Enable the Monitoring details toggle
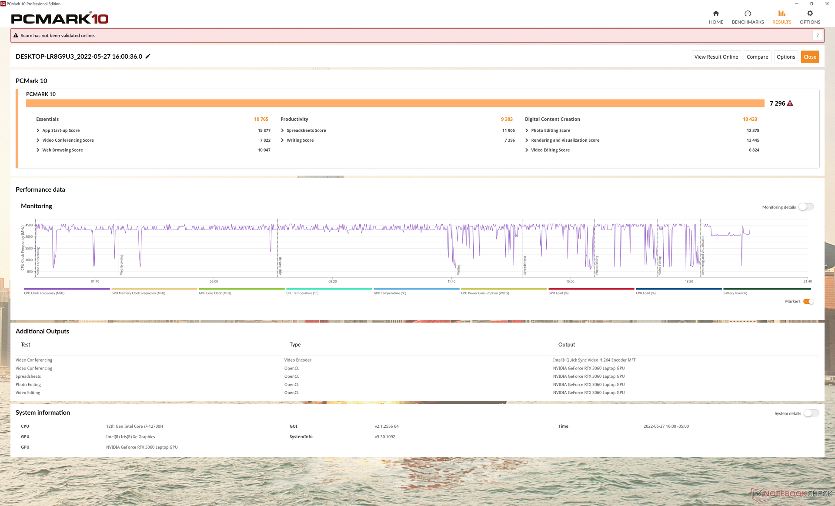Viewport: 835px width, 506px height. pyautogui.click(x=806, y=207)
